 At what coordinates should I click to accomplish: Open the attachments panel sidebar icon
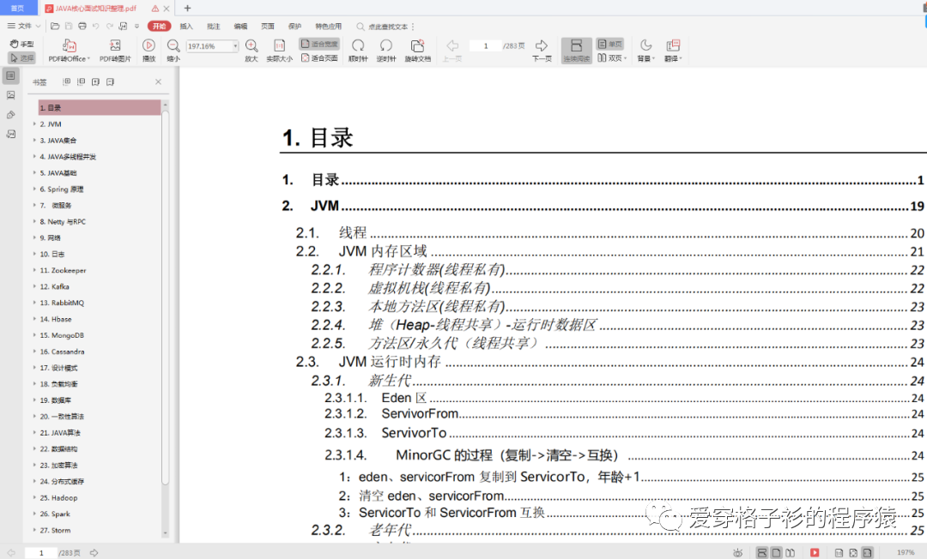10,115
